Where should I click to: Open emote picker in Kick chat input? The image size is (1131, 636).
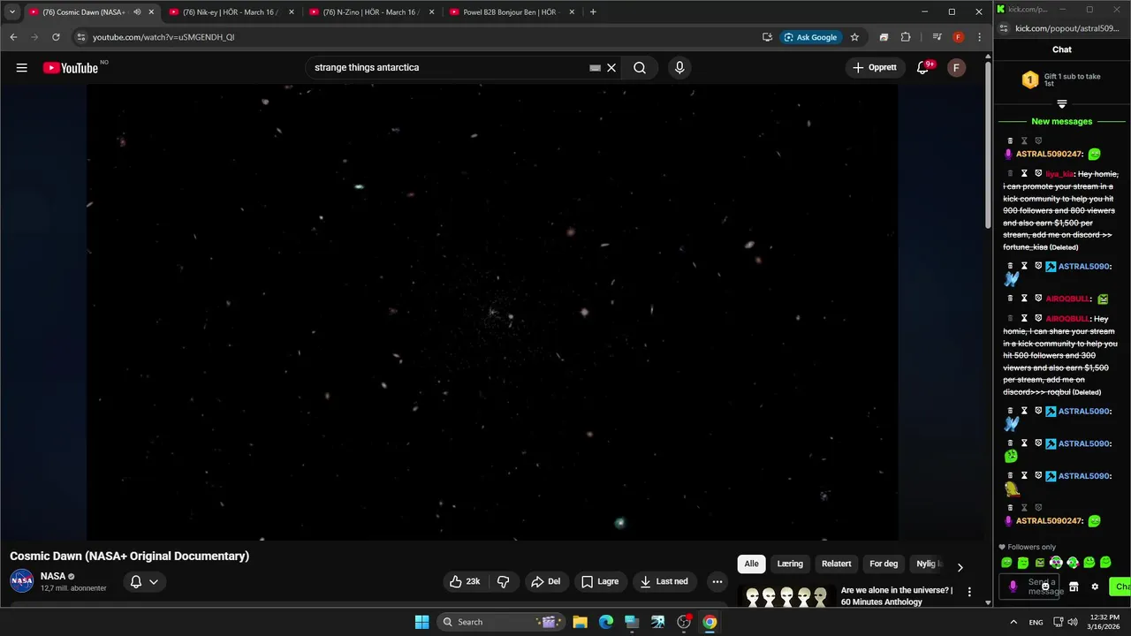pyautogui.click(x=1045, y=587)
